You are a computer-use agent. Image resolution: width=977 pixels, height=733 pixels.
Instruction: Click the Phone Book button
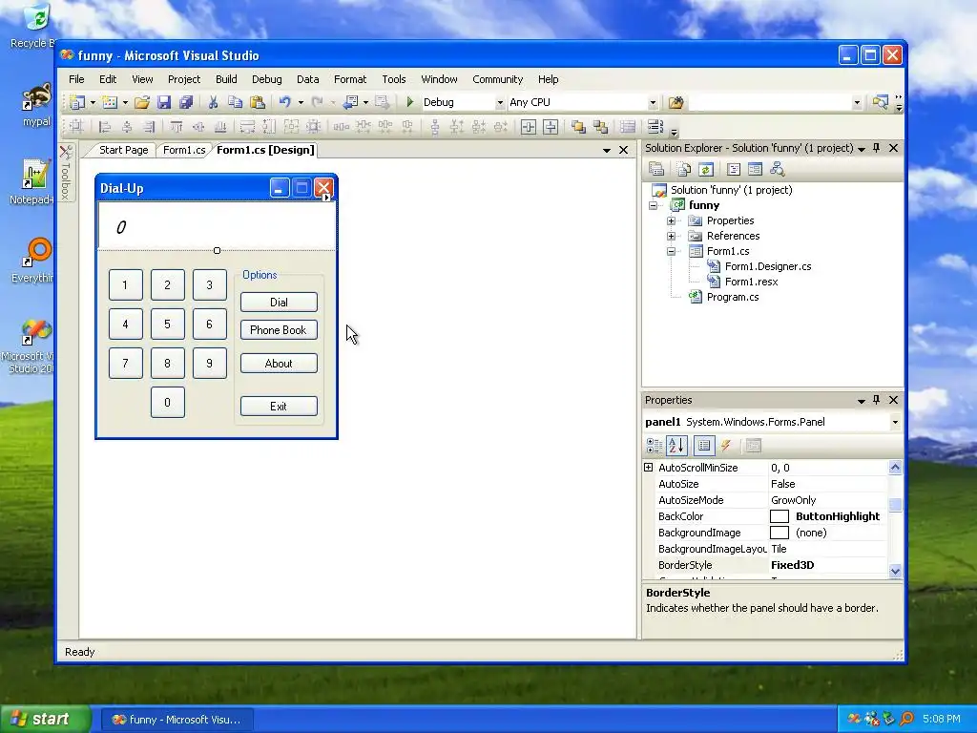coord(280,329)
